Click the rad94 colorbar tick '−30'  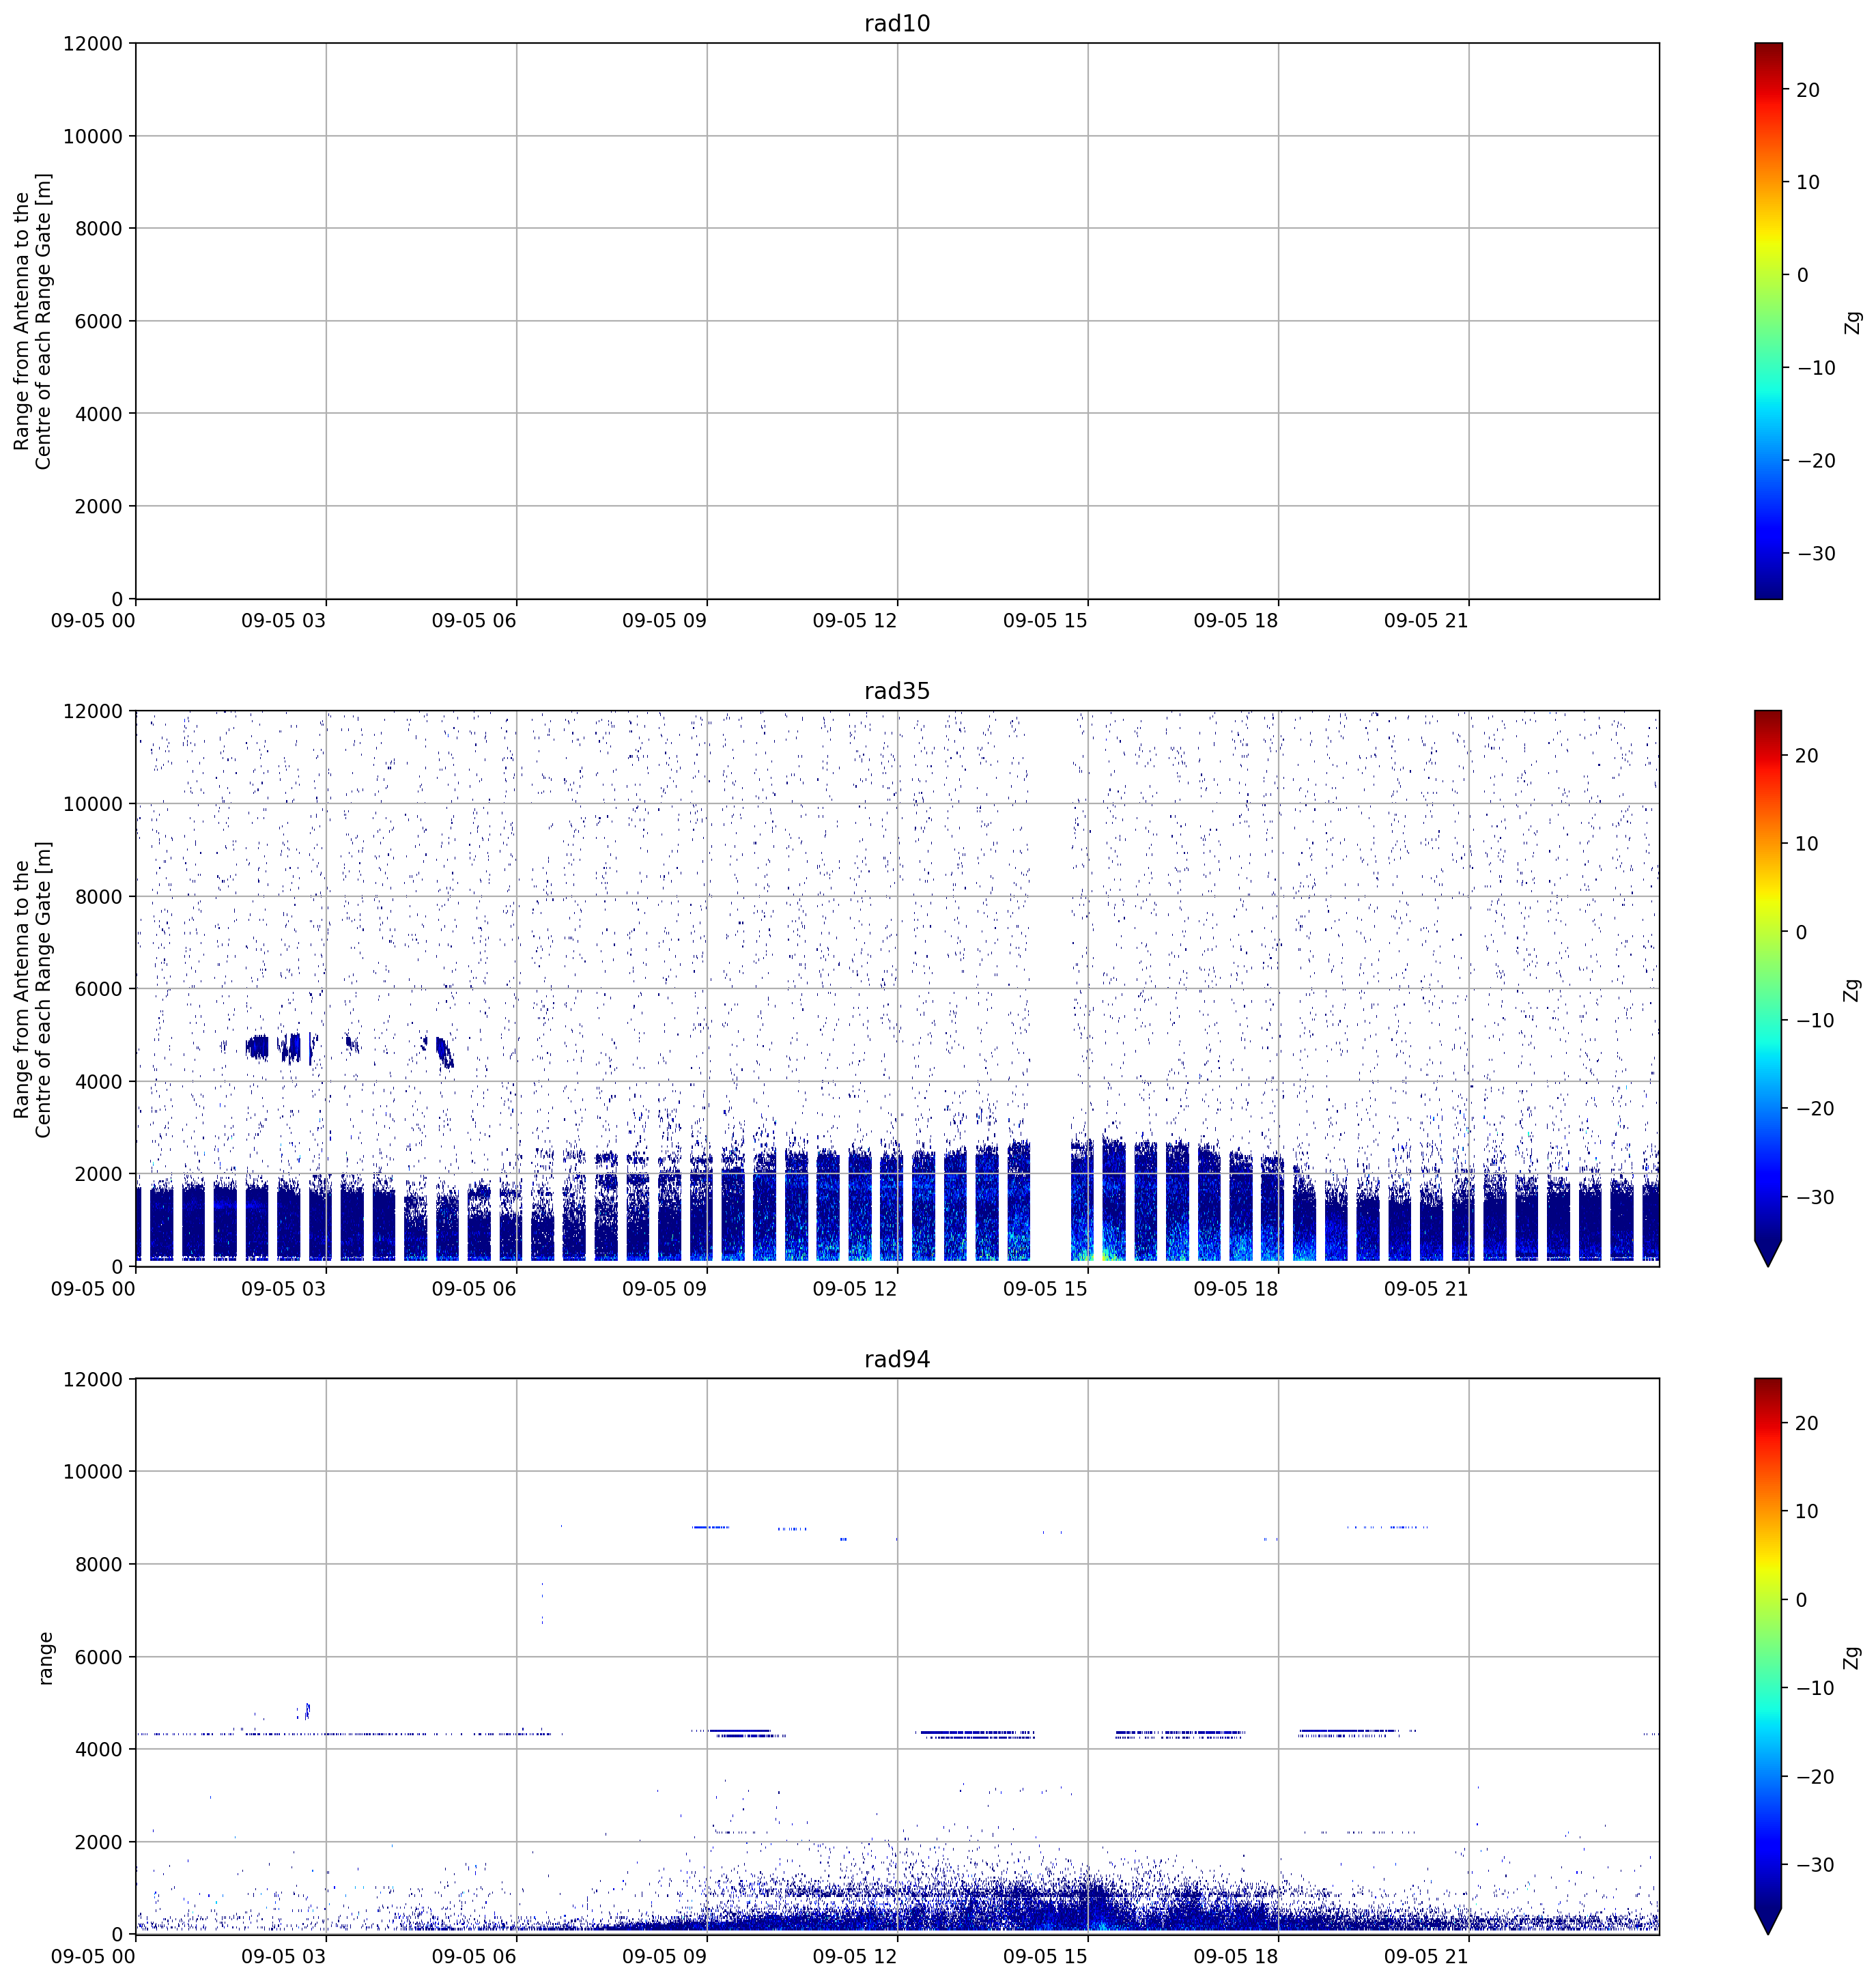pyautogui.click(x=1815, y=1865)
